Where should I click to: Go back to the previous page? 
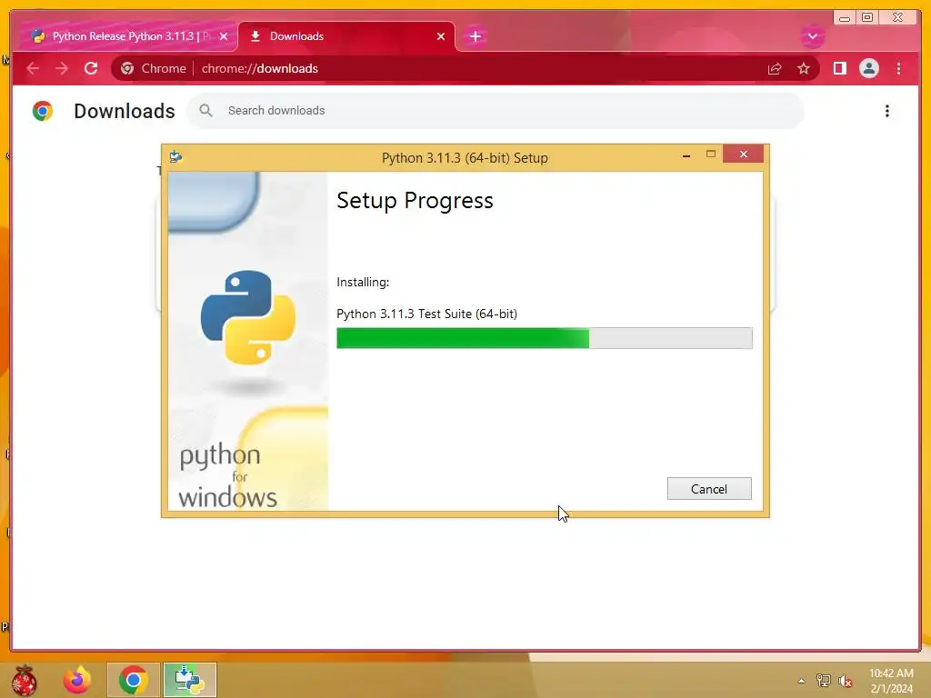(x=34, y=68)
